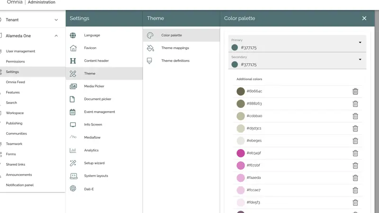Click the #ebe9e1 color swatch
This screenshot has height=213, width=379.
point(241,141)
